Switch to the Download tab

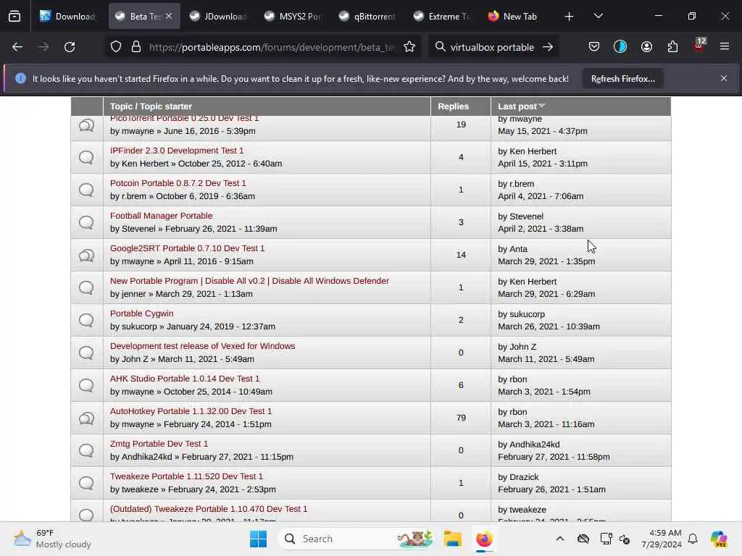pos(67,16)
